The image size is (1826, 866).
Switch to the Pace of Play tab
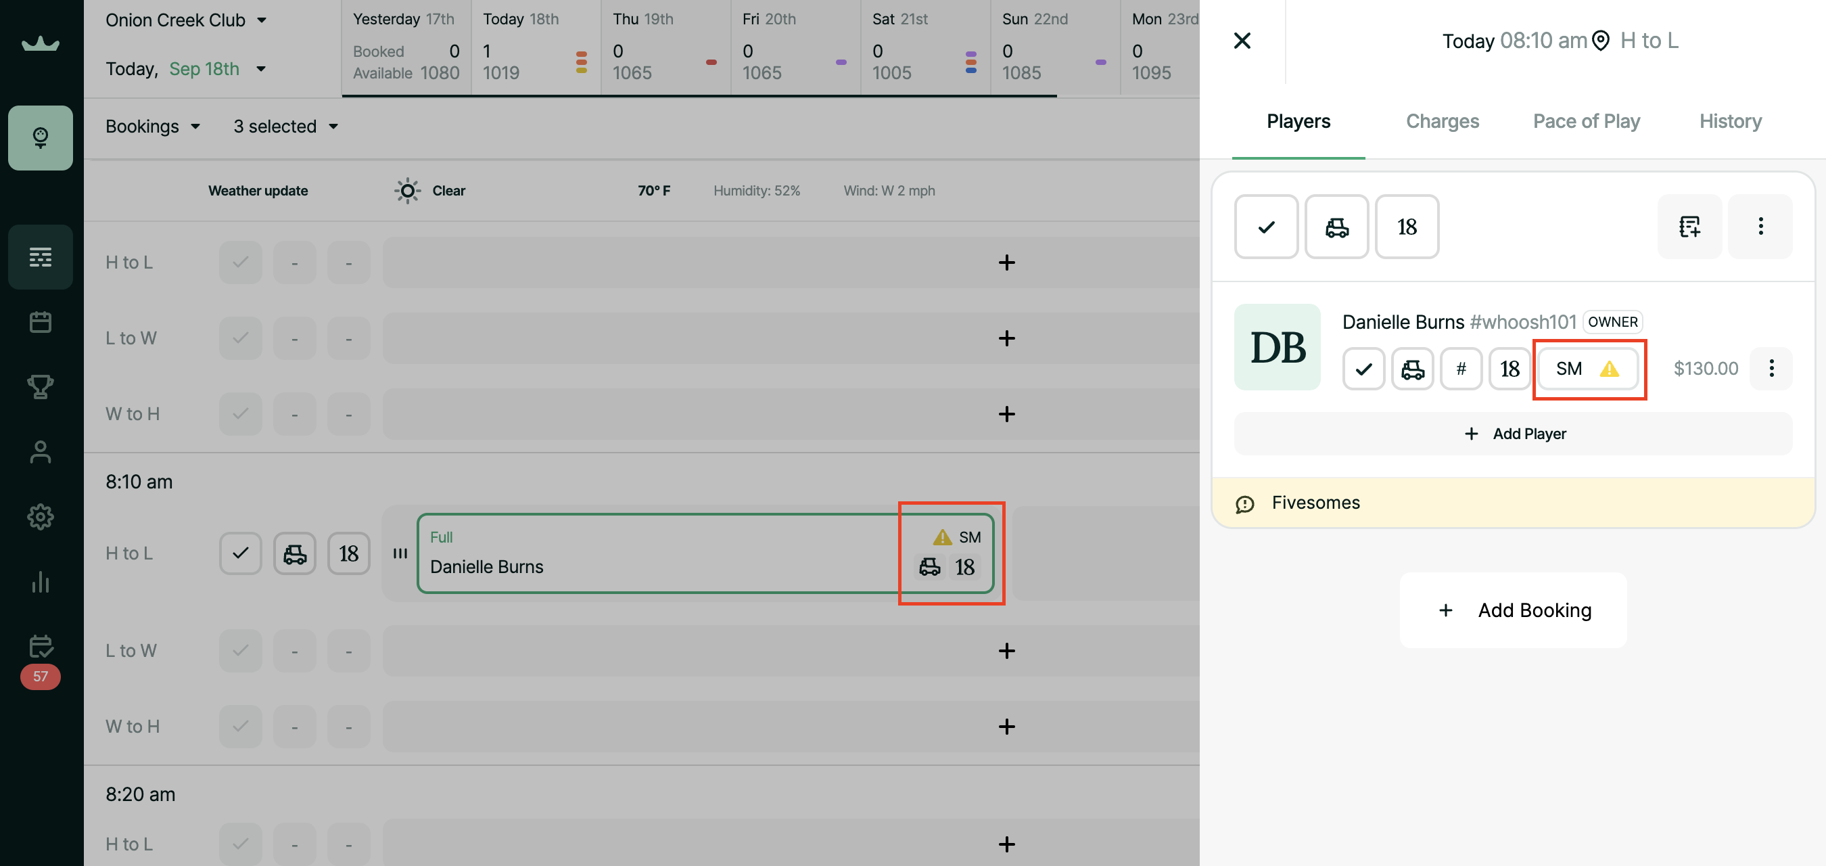tap(1587, 121)
